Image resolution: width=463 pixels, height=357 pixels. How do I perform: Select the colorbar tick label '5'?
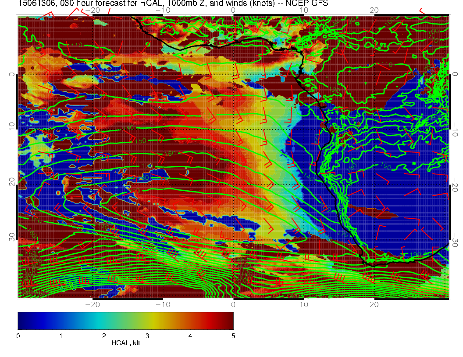[x=233, y=336]
